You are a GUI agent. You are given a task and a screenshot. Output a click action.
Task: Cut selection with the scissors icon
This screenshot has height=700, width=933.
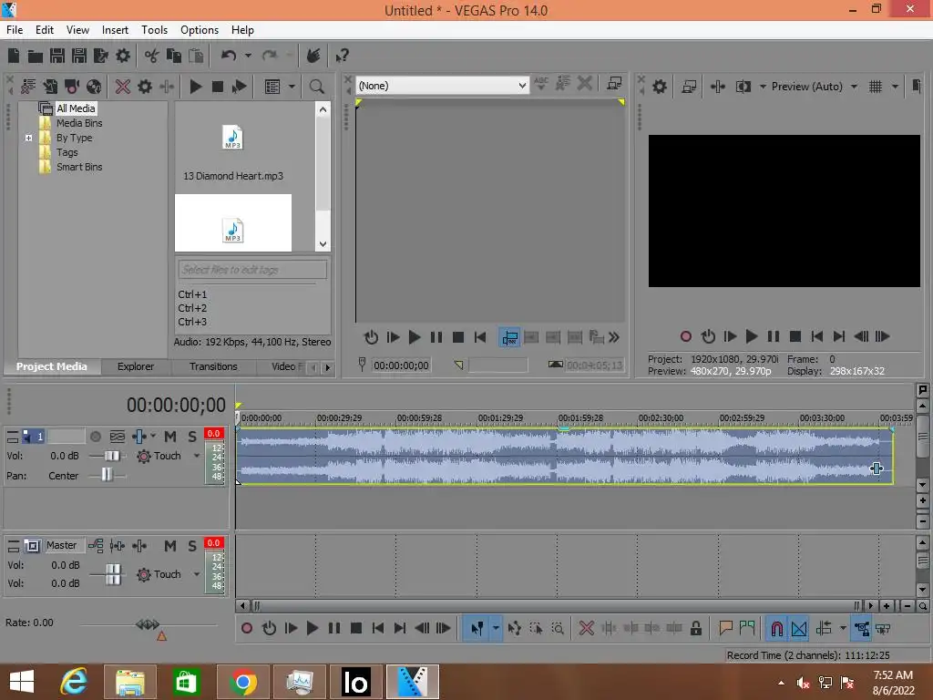coord(152,56)
